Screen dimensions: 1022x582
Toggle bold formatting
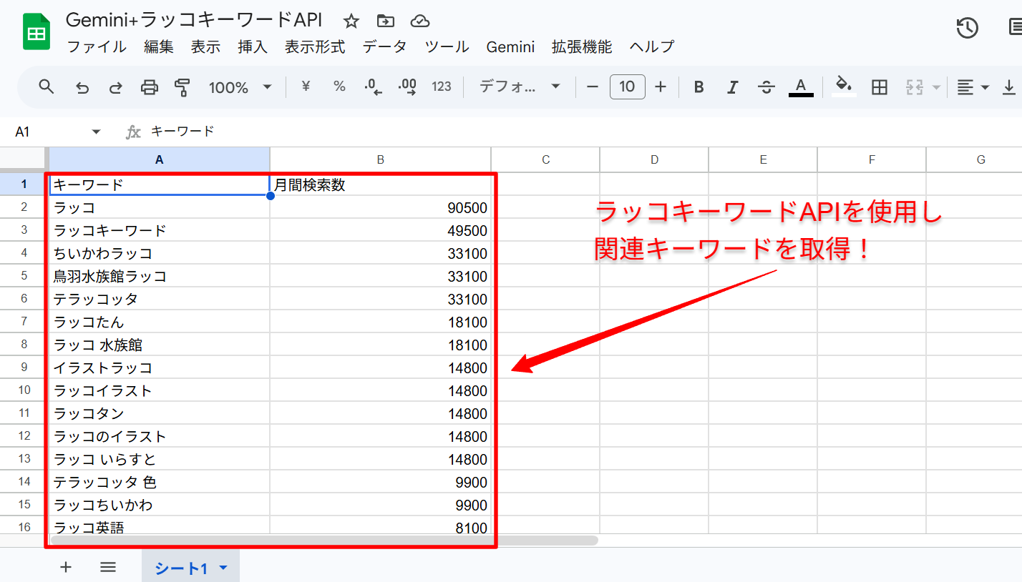tap(699, 87)
